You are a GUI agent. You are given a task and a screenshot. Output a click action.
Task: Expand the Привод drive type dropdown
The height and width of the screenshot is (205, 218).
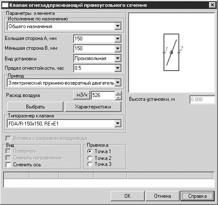tap(118, 83)
